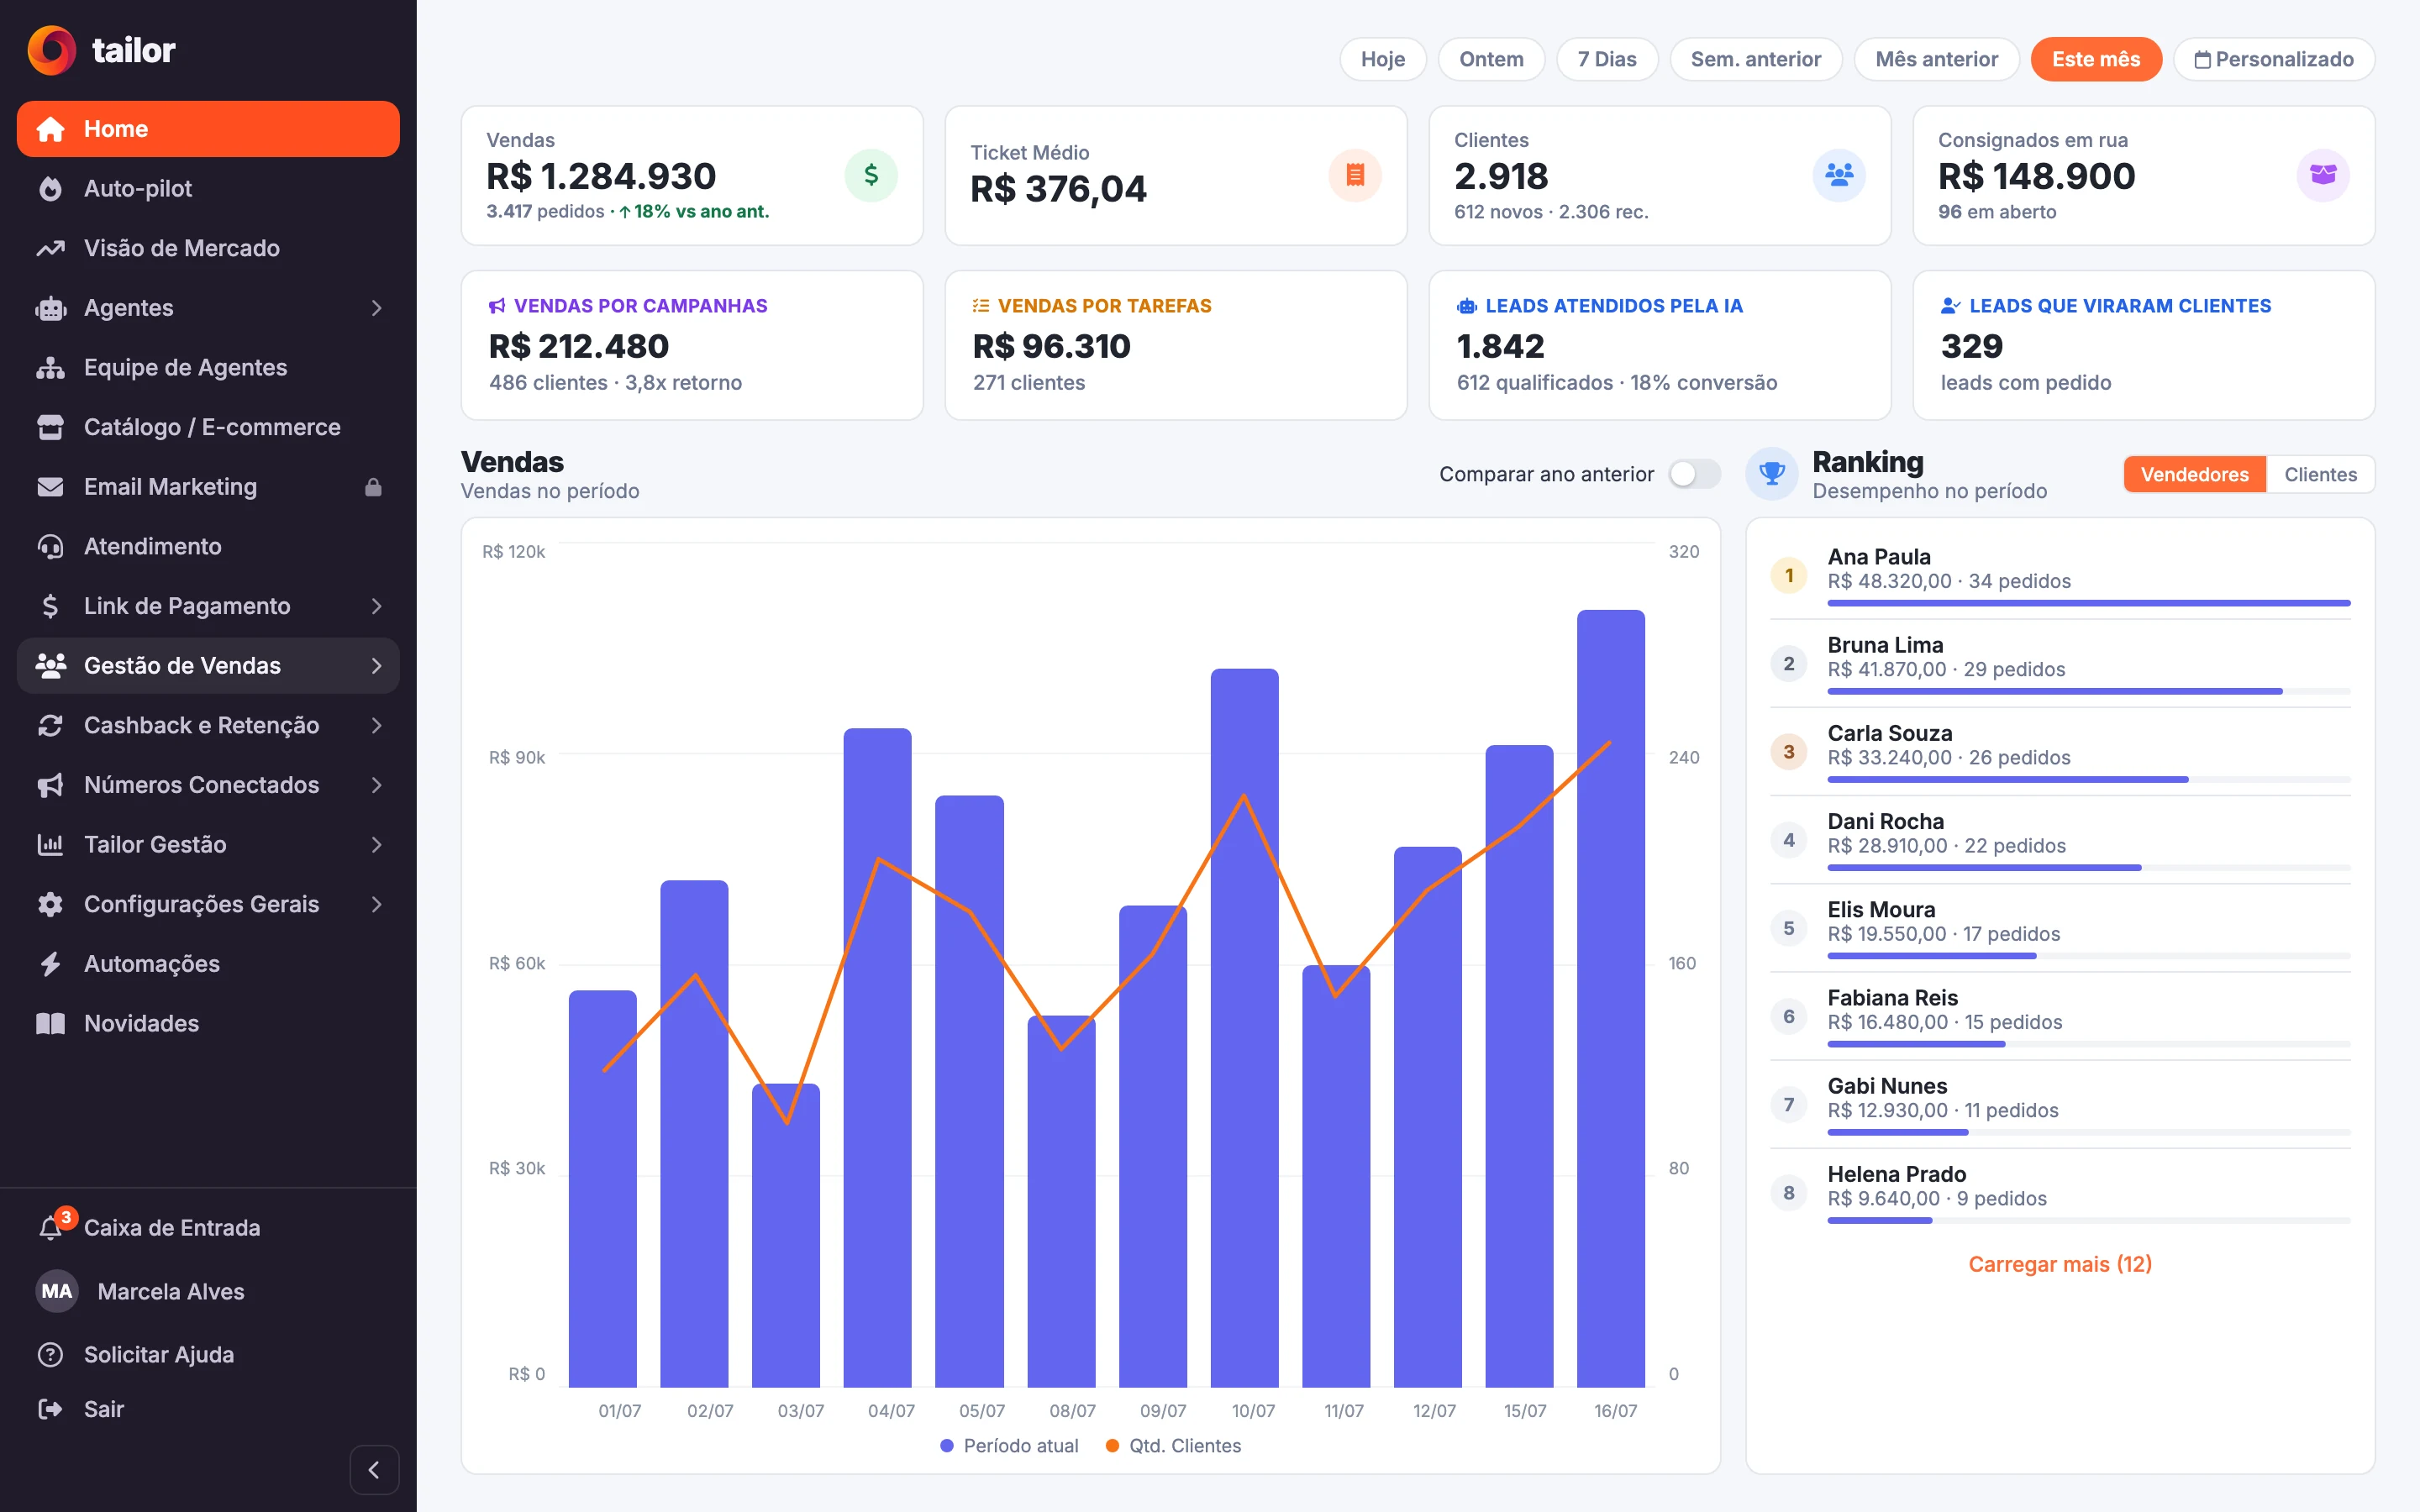Click the box icon on Consignados em rua card
This screenshot has height=1512, width=2420.
[x=2323, y=175]
